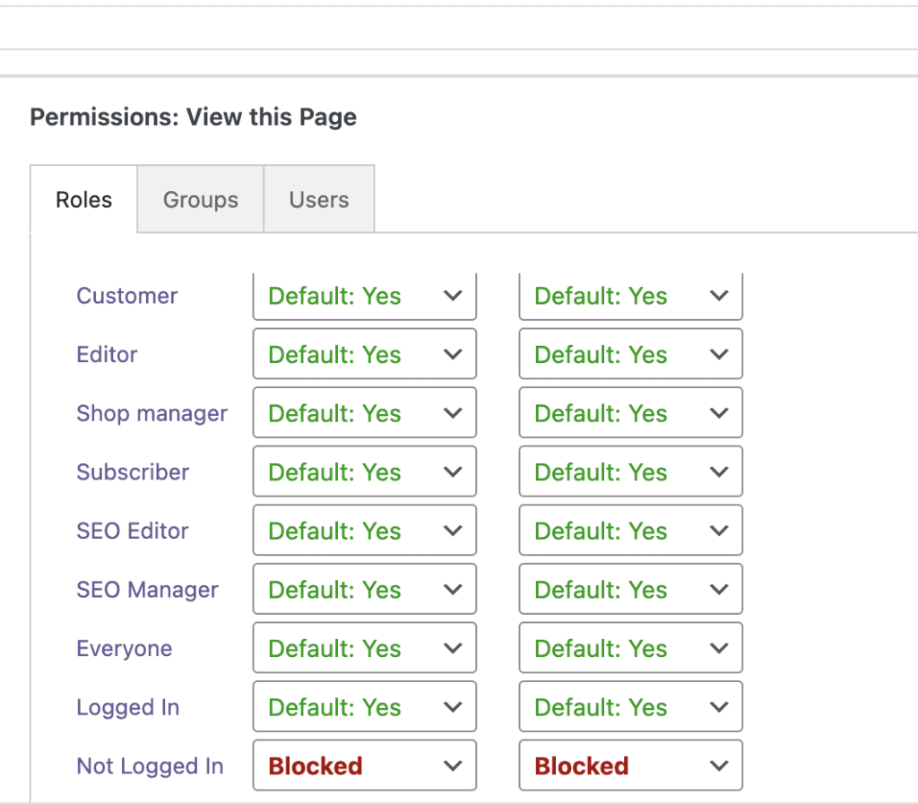
Task: Click the Not Logged In role link
Action: (150, 765)
